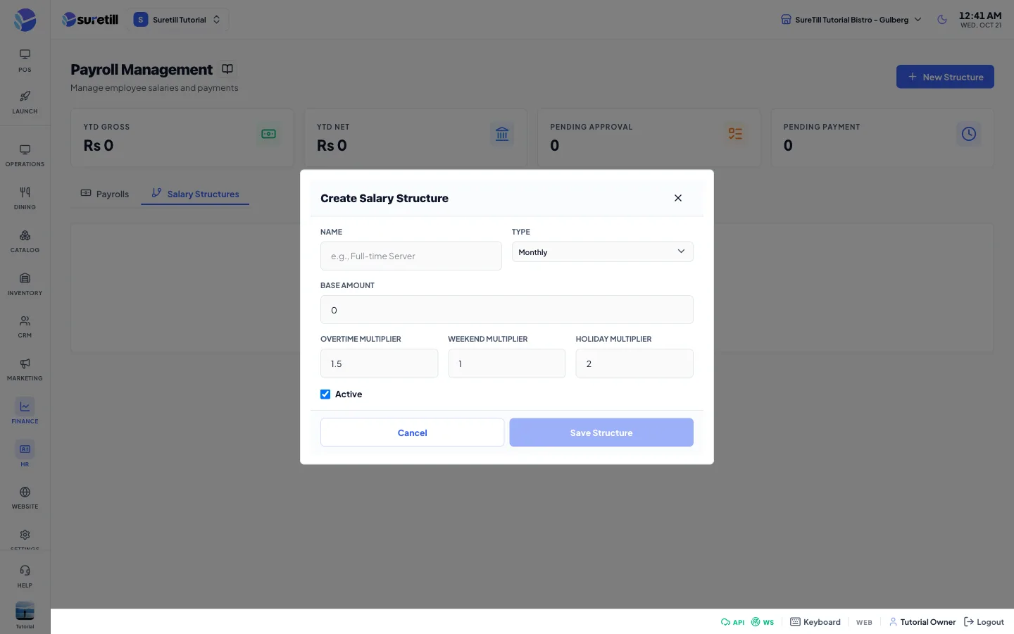Viewport: 1014px width, 634px height.
Task: Click the Pending Approval checklist icon
Action: tap(735, 134)
